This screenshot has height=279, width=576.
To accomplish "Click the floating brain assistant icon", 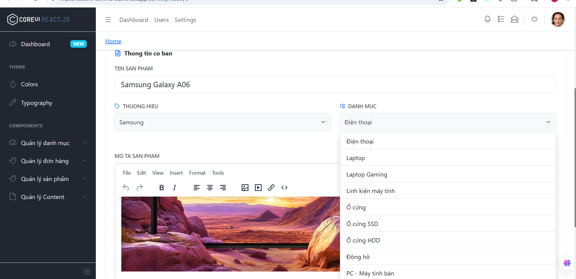I will pos(567,263).
